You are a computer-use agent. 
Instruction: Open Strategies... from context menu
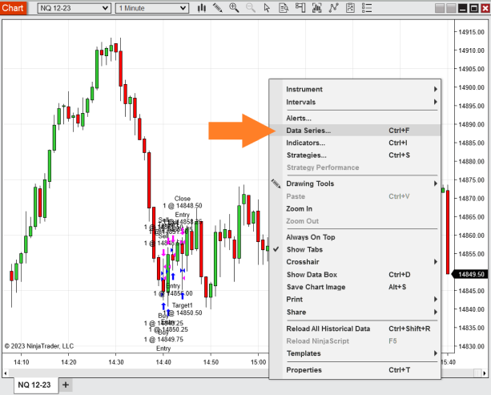click(356, 155)
